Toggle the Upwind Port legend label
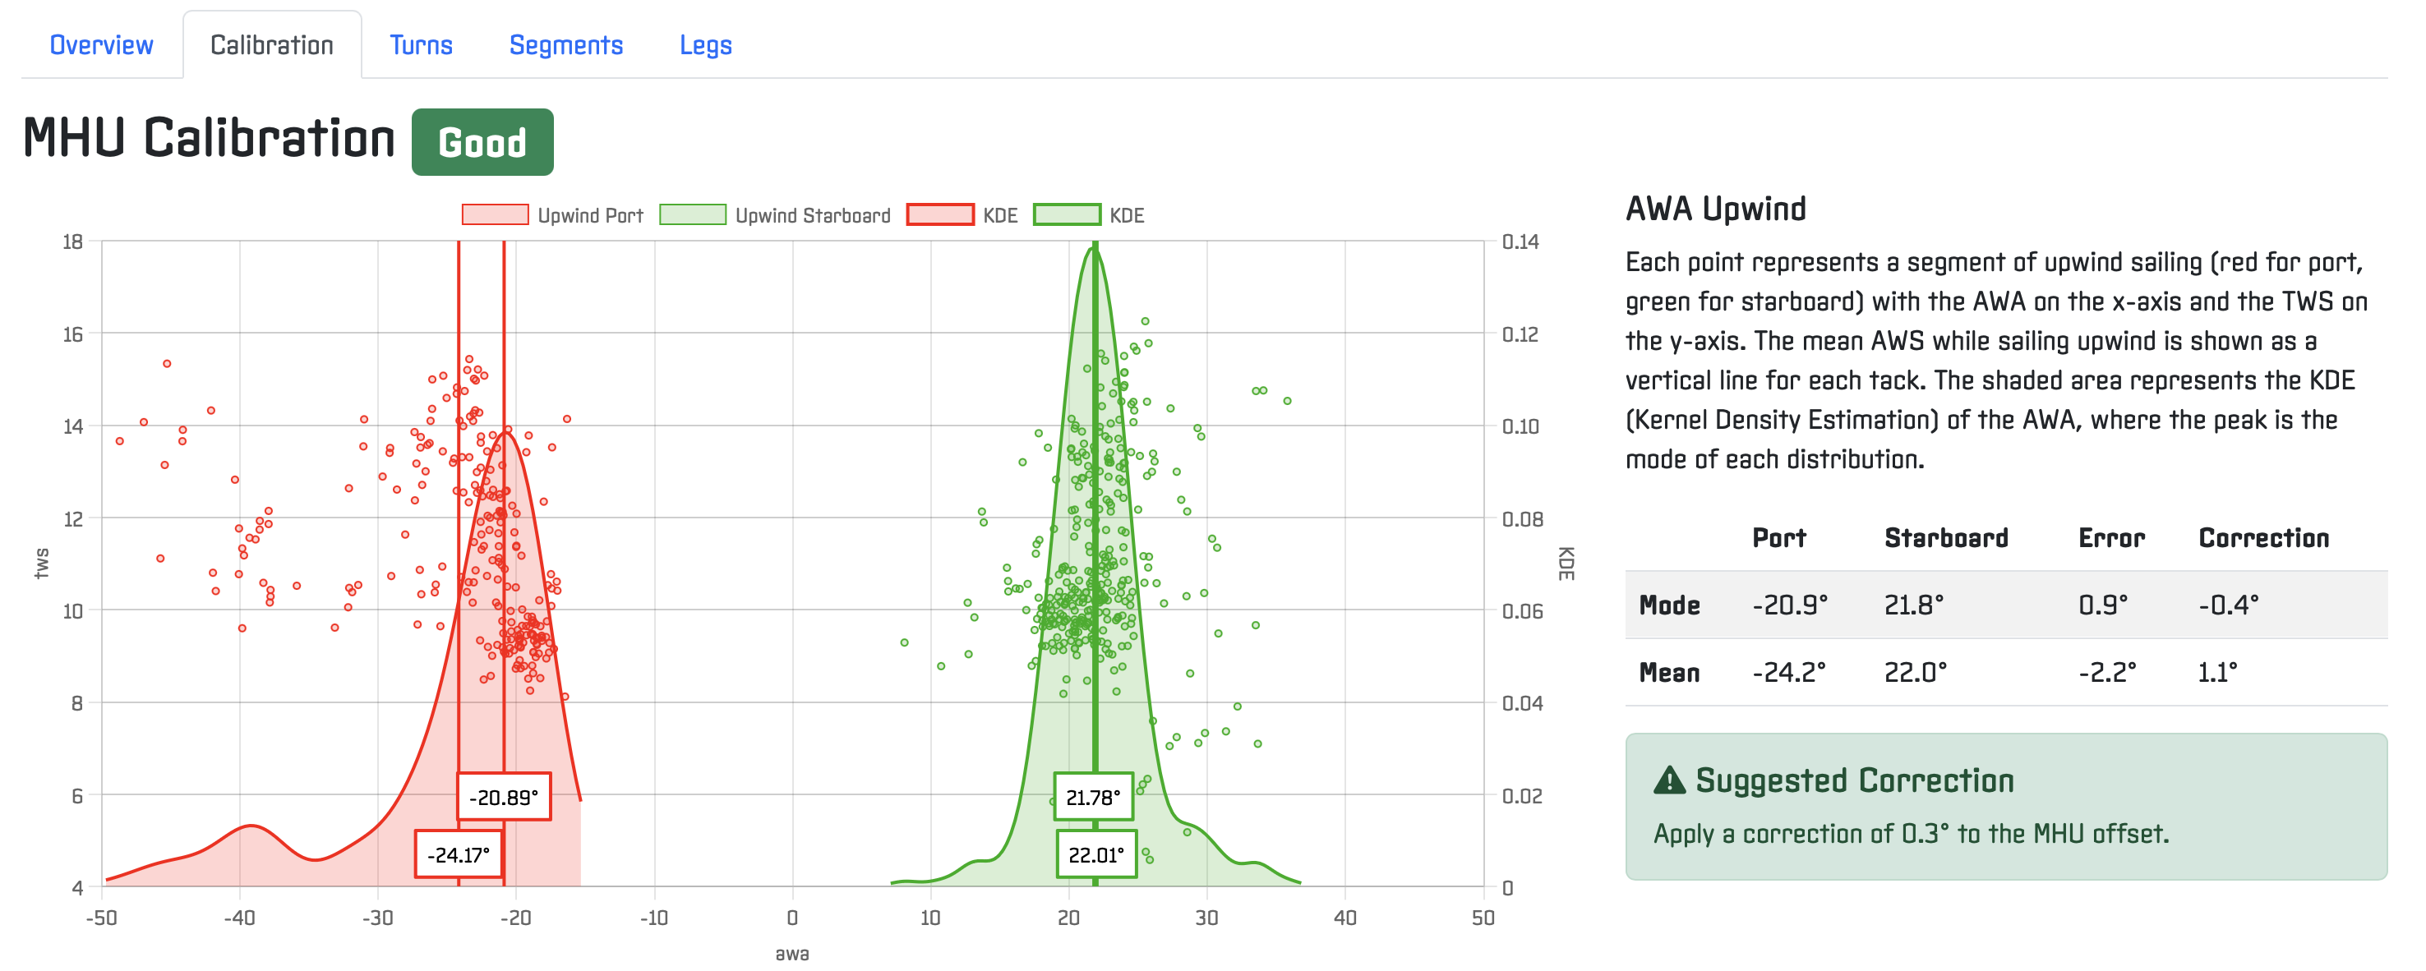Viewport: 2426px width, 971px height. (x=589, y=216)
